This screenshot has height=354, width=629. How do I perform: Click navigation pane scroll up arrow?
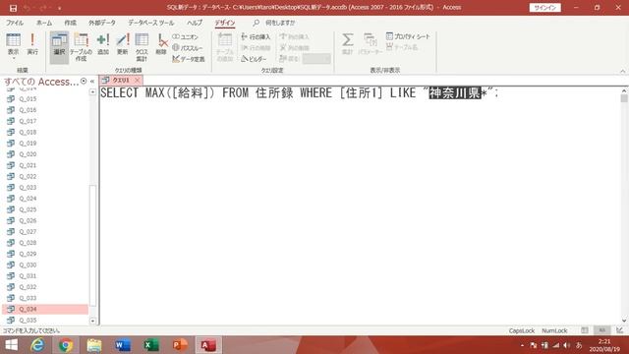click(92, 91)
